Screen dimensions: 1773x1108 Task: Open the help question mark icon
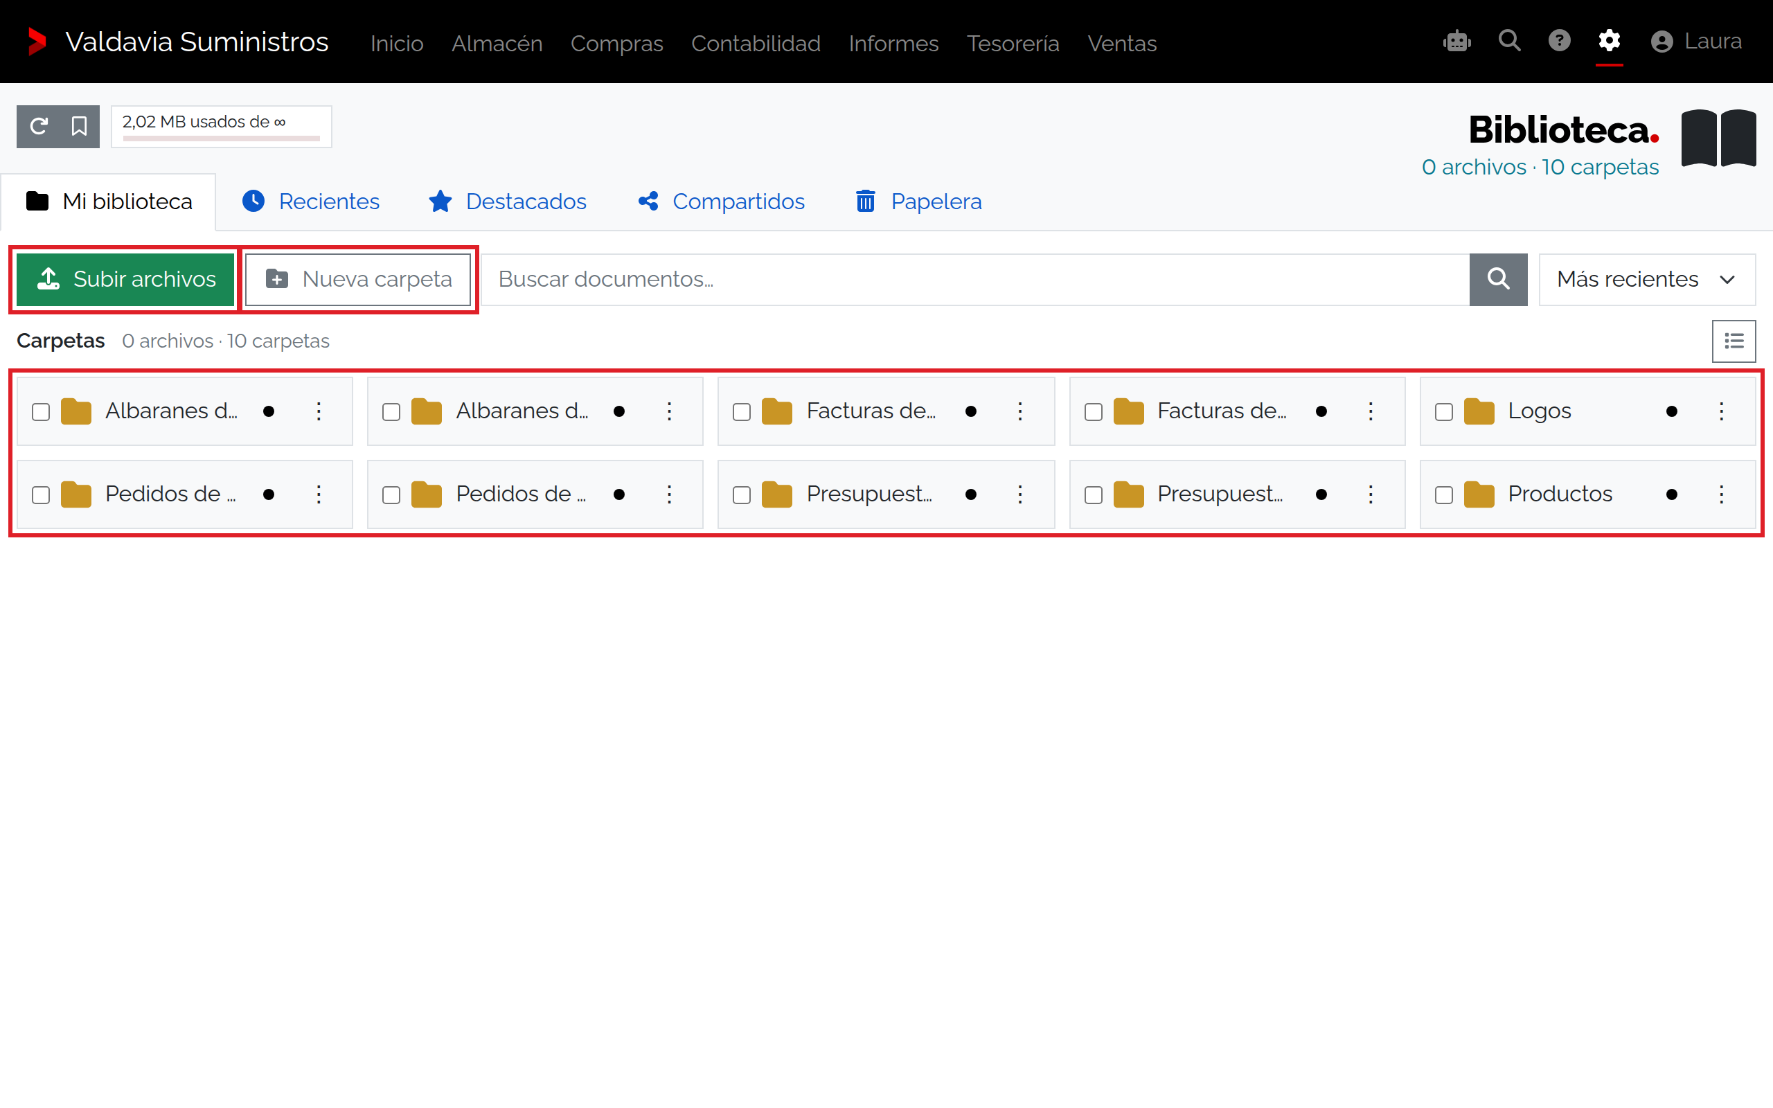coord(1559,41)
